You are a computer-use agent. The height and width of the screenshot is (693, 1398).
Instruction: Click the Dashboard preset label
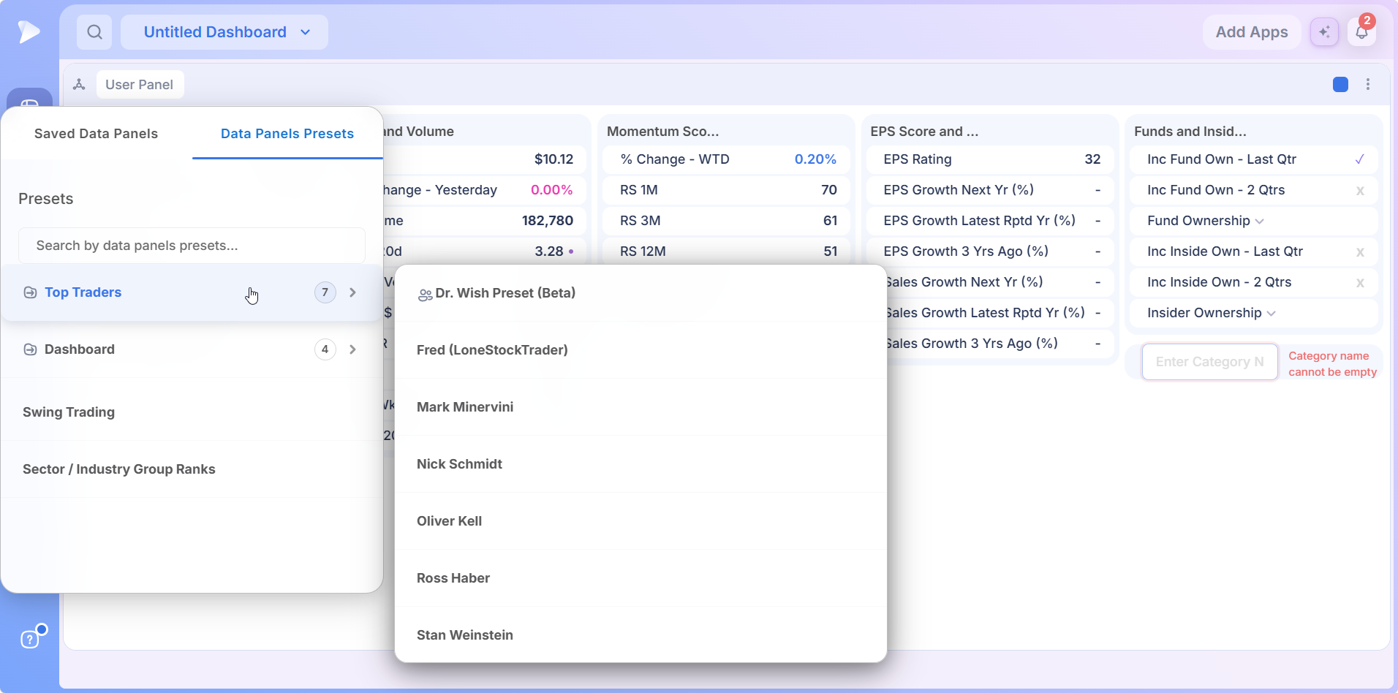(x=79, y=349)
